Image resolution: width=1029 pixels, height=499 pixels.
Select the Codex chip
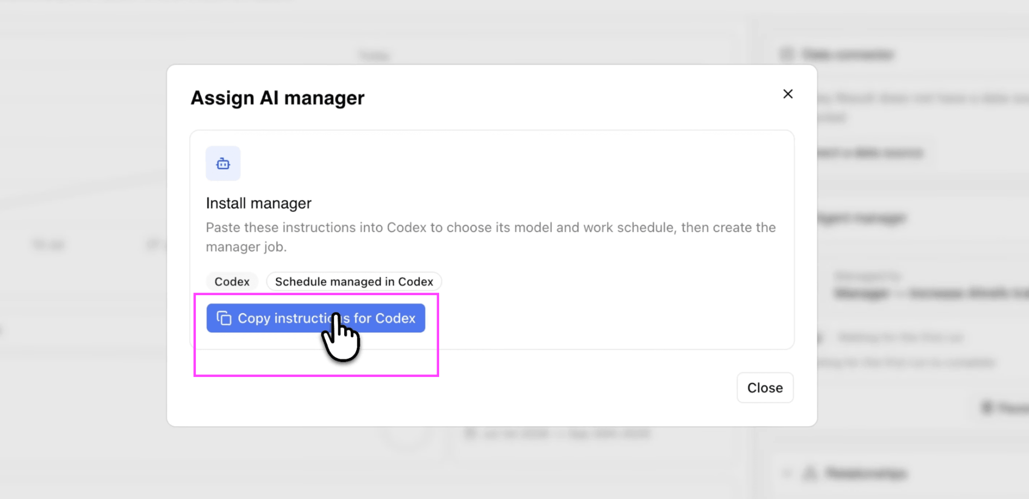pyautogui.click(x=232, y=282)
